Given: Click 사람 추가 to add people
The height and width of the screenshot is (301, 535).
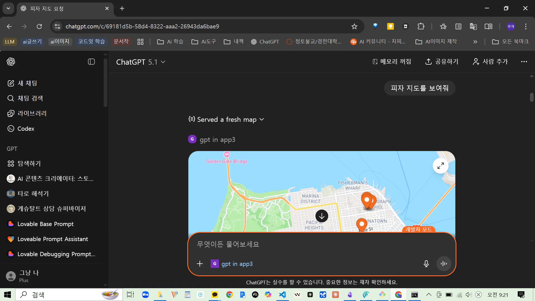Looking at the screenshot, I should 490,62.
